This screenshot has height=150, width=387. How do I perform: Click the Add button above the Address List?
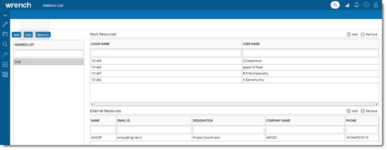(x=17, y=35)
